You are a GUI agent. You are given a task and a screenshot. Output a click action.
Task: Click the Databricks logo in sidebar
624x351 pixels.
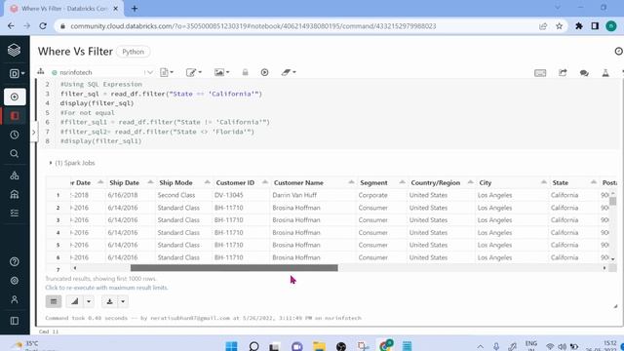[15, 50]
